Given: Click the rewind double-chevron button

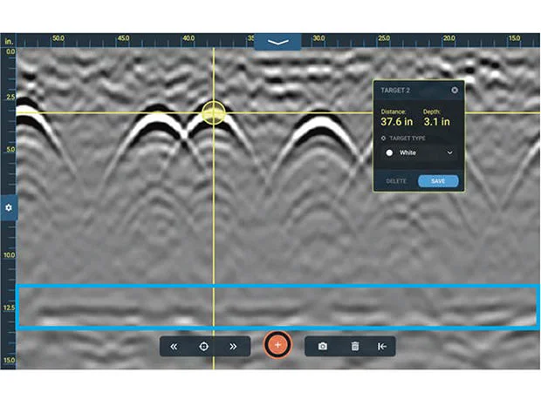Looking at the screenshot, I should click(174, 346).
